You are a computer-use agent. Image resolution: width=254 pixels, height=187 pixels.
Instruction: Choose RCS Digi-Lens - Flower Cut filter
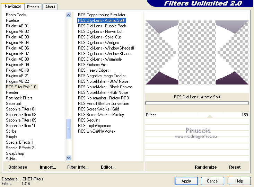click(100, 32)
